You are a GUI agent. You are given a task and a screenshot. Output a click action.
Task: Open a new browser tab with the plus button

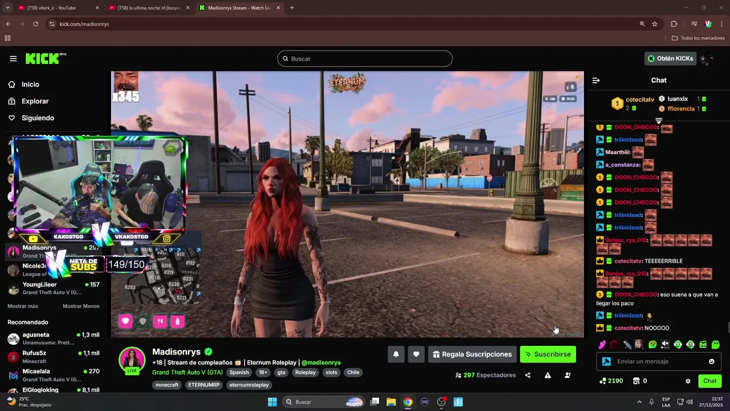pyautogui.click(x=291, y=8)
